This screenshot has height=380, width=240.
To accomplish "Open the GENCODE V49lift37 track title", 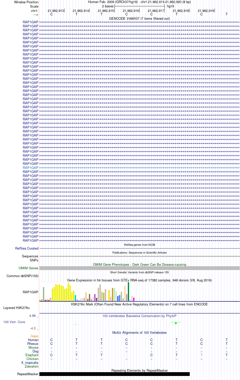I will pos(139,19).
